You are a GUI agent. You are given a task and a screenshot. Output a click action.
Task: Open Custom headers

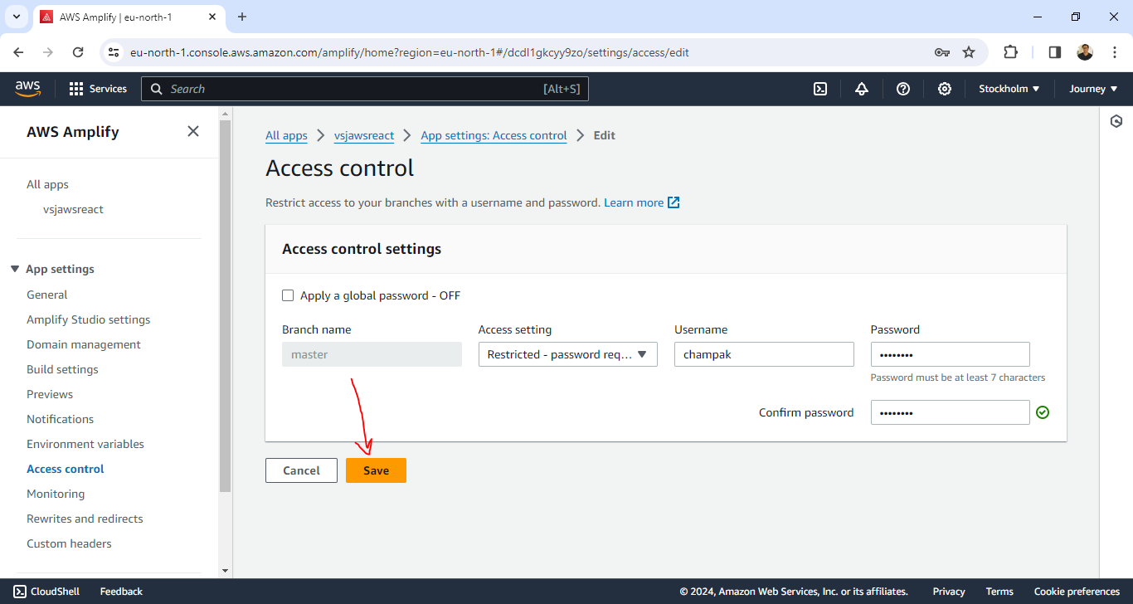(x=69, y=543)
